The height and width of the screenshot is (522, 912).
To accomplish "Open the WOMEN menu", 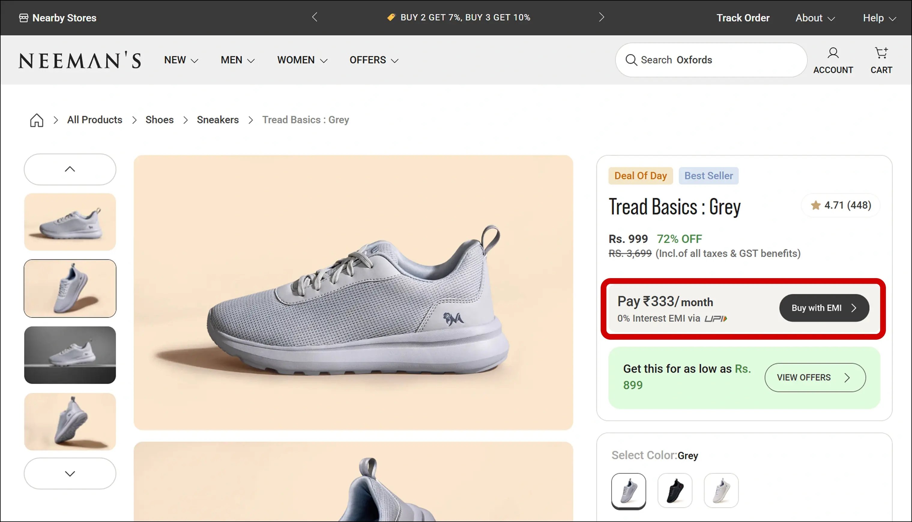I will (x=302, y=60).
